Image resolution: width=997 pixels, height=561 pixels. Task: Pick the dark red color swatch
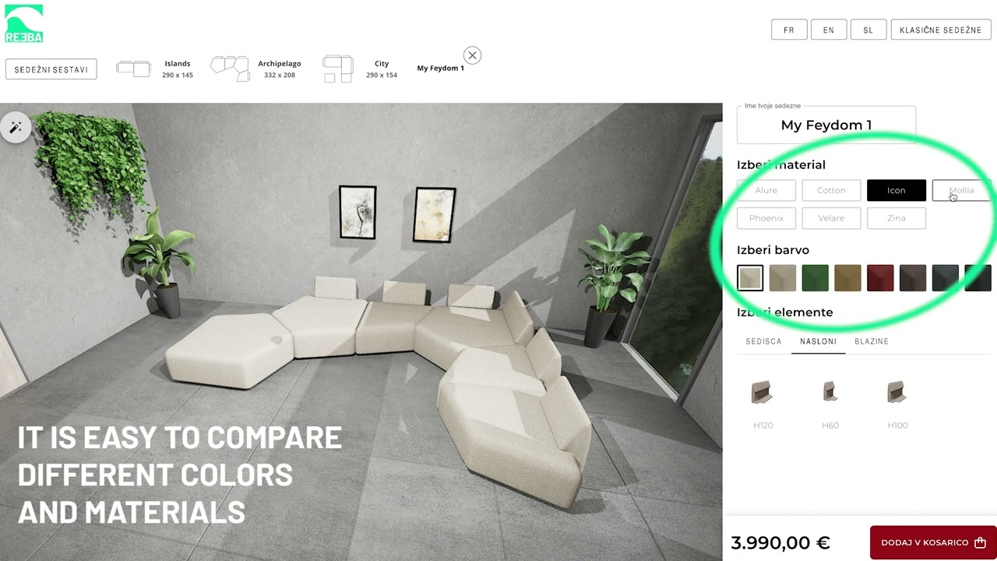click(x=880, y=278)
